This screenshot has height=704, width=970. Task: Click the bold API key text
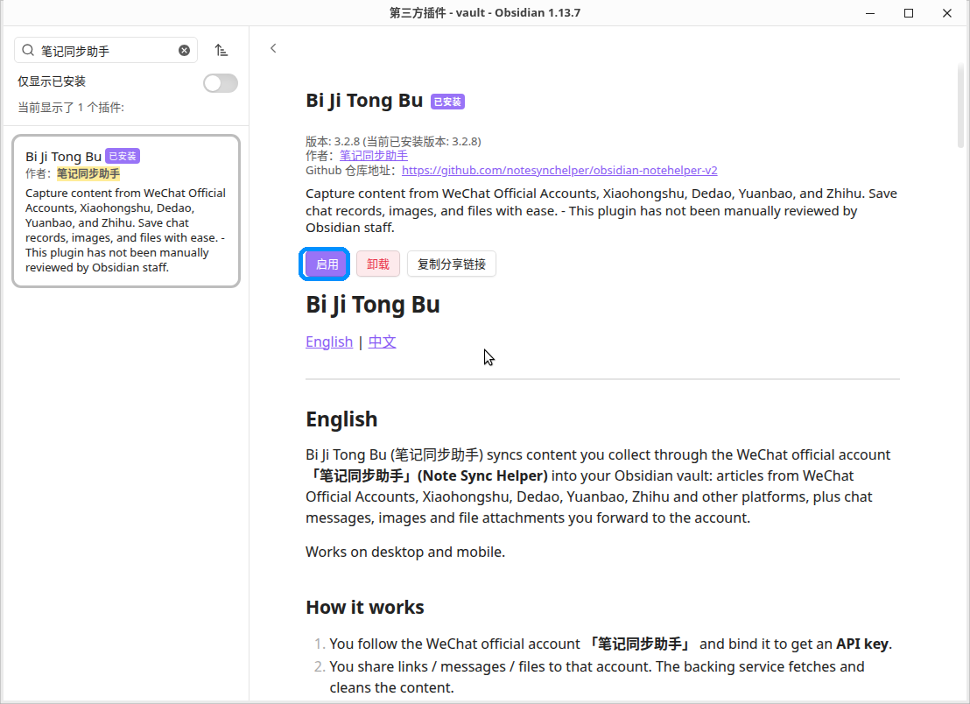[862, 644]
